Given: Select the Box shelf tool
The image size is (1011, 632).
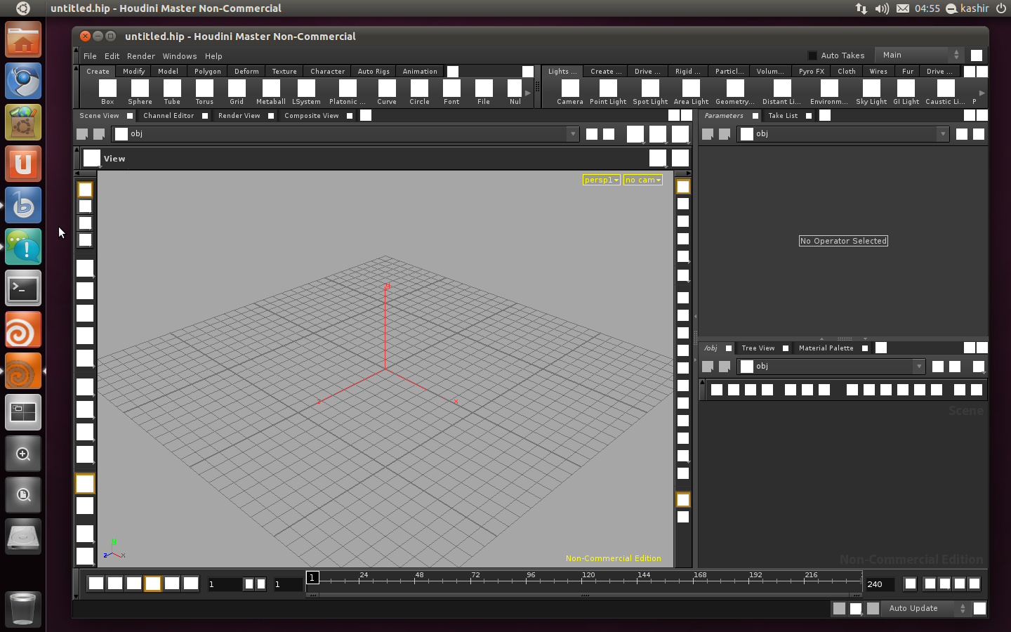Looking at the screenshot, I should click(x=107, y=92).
